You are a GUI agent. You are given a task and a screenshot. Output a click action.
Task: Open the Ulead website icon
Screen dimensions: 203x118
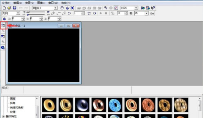coord(143,8)
